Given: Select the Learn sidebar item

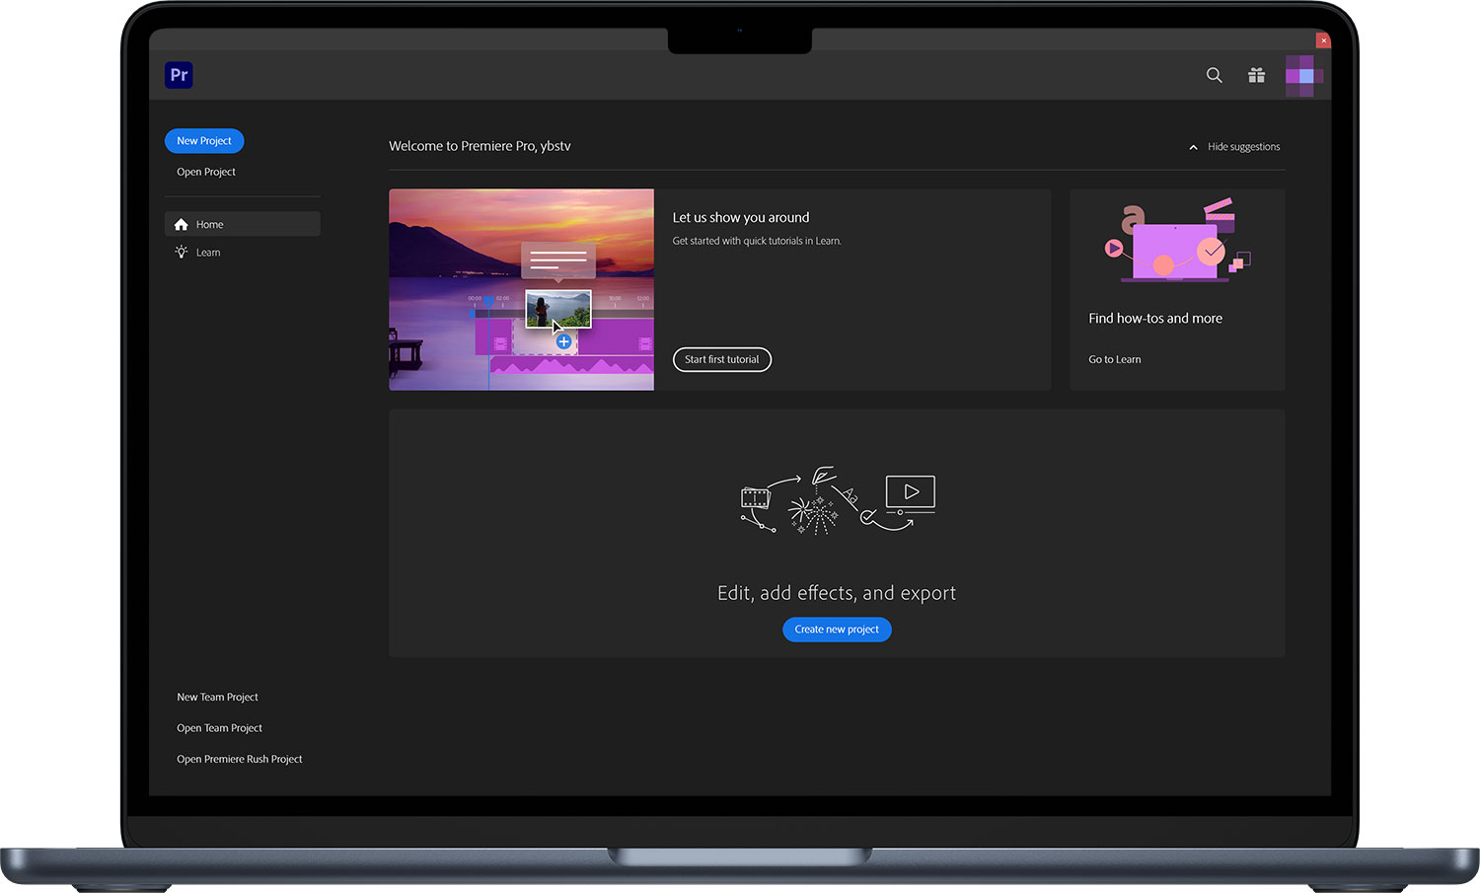Looking at the screenshot, I should point(243,253).
